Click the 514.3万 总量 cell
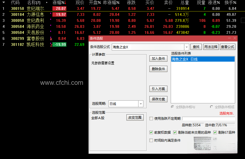Image resolution: width=245 pixels, height=159 pixels. [x=182, y=14]
